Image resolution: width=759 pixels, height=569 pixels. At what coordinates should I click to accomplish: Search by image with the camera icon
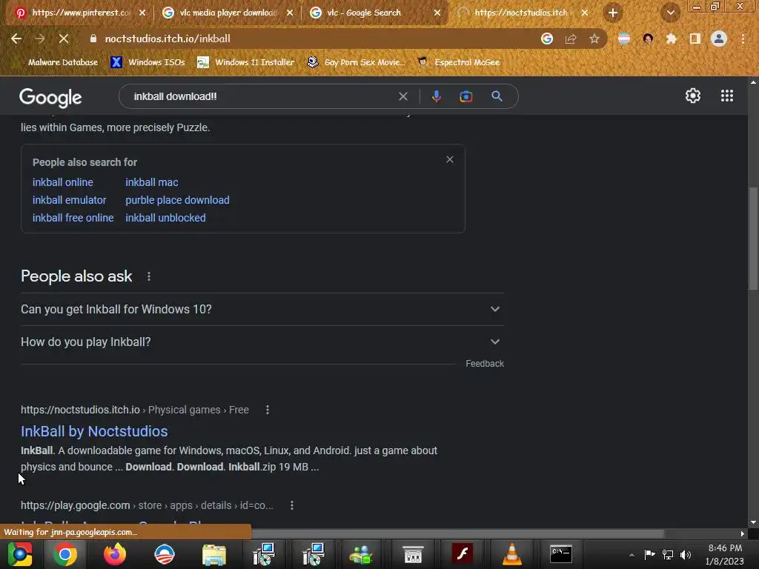tap(465, 96)
